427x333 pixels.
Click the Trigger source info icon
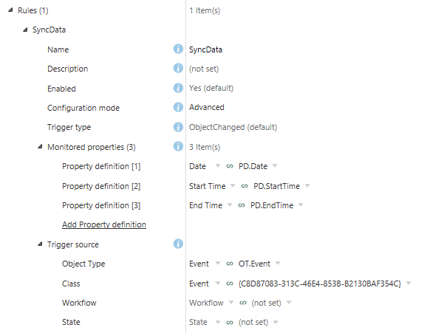click(x=178, y=244)
